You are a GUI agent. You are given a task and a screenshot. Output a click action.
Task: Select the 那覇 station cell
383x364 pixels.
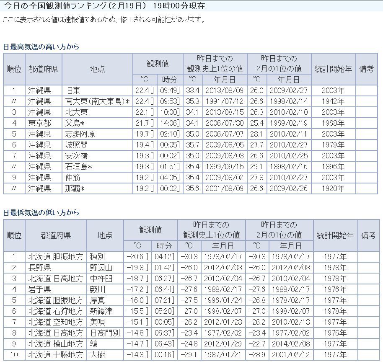[75, 188]
